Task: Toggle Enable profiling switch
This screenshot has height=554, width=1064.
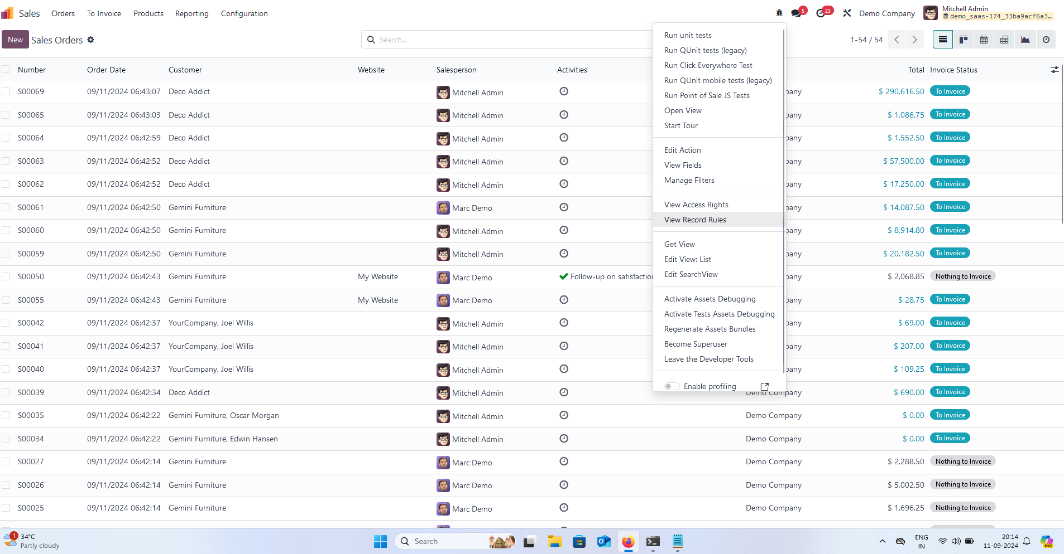Action: coord(672,386)
